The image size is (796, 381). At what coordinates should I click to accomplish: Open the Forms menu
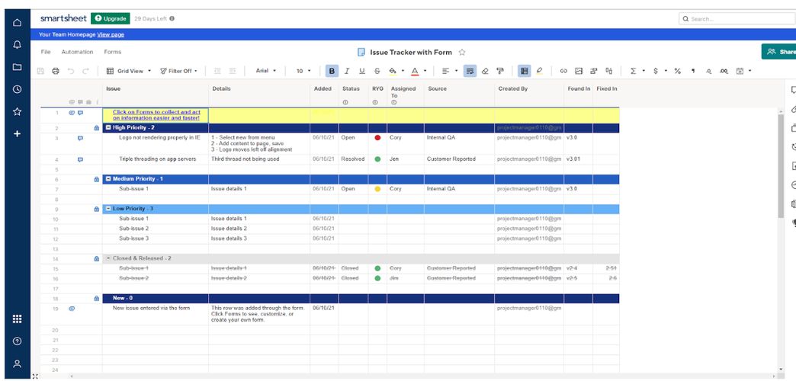[113, 52]
